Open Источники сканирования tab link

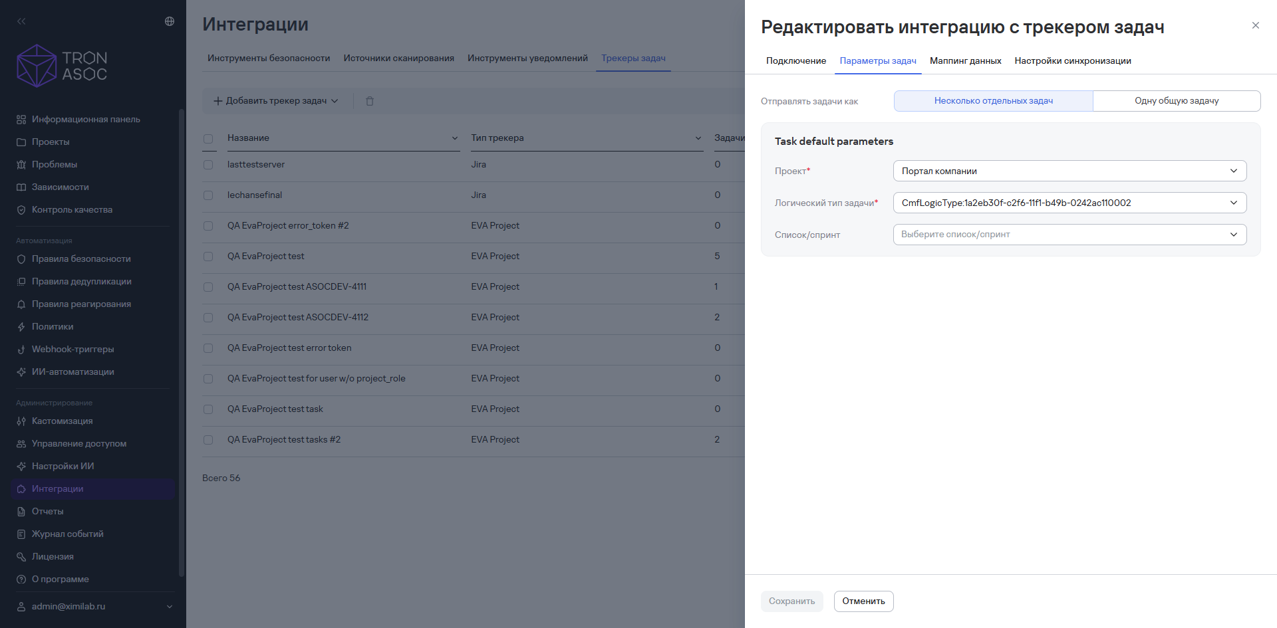(x=399, y=58)
